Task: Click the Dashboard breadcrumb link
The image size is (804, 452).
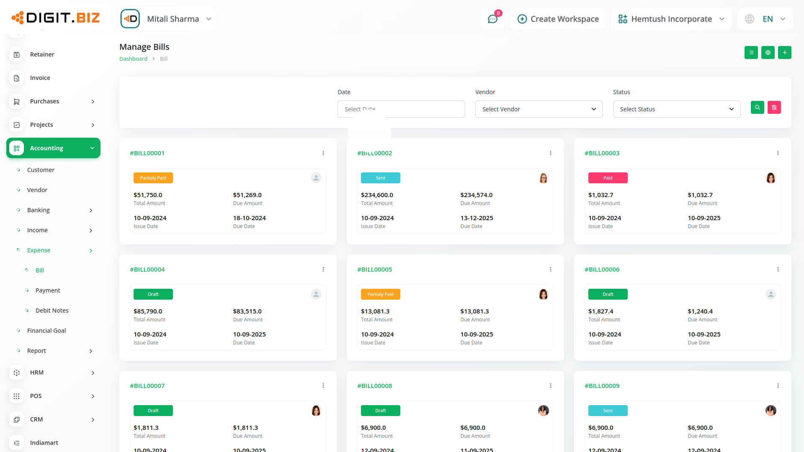Action: [x=133, y=59]
